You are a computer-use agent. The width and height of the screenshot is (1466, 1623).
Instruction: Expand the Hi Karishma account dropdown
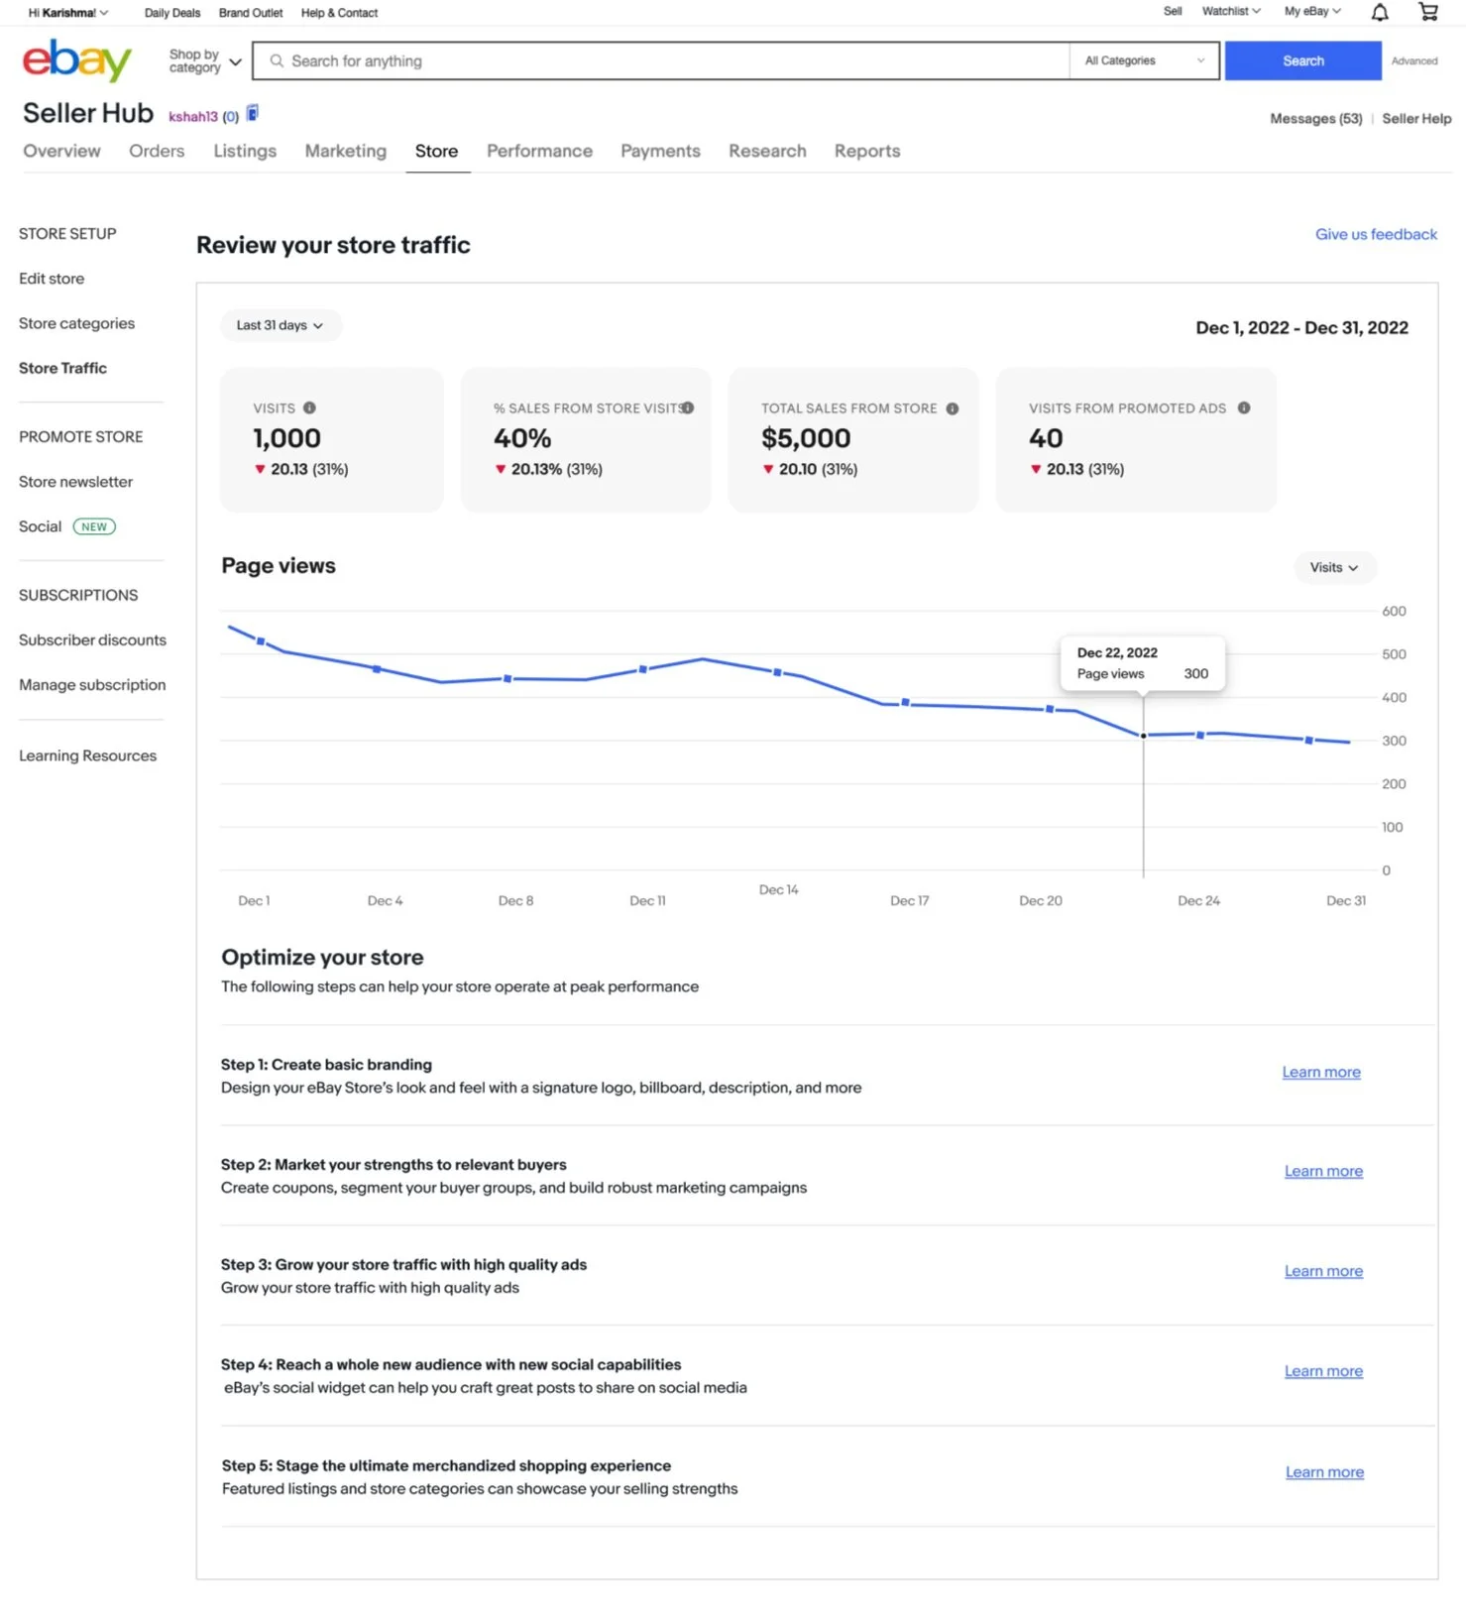click(67, 13)
